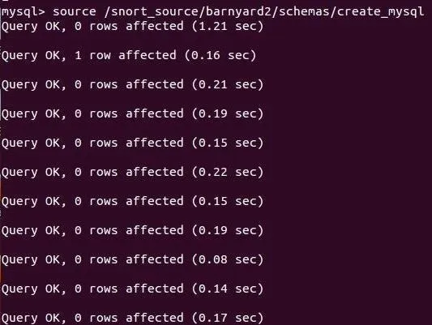Click the first line showing 0.15 sec
Viewport: 432px width, 325px height.
click(x=133, y=143)
